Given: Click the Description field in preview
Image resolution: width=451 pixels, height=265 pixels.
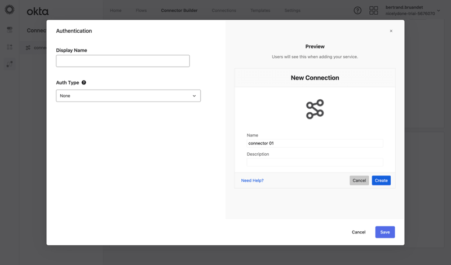Looking at the screenshot, I should point(315,162).
